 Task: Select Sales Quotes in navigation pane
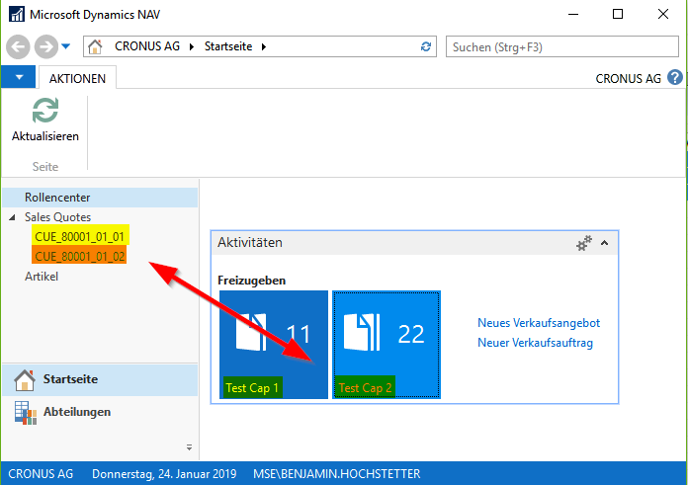click(x=57, y=217)
